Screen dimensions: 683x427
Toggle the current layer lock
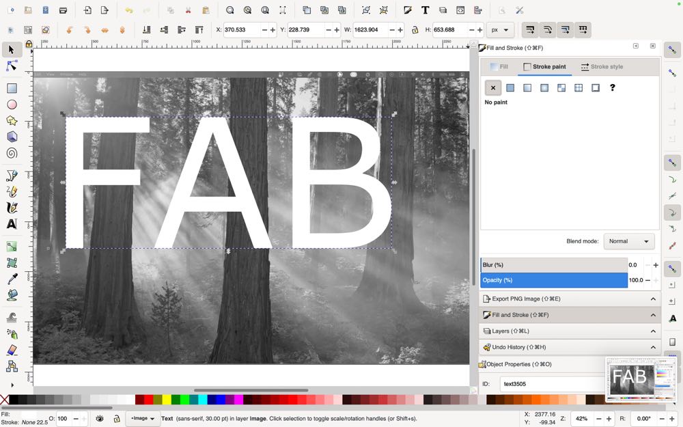point(116,418)
